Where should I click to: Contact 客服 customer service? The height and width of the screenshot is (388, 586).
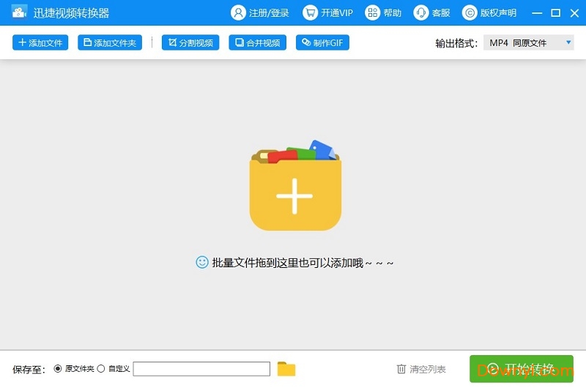(431, 12)
